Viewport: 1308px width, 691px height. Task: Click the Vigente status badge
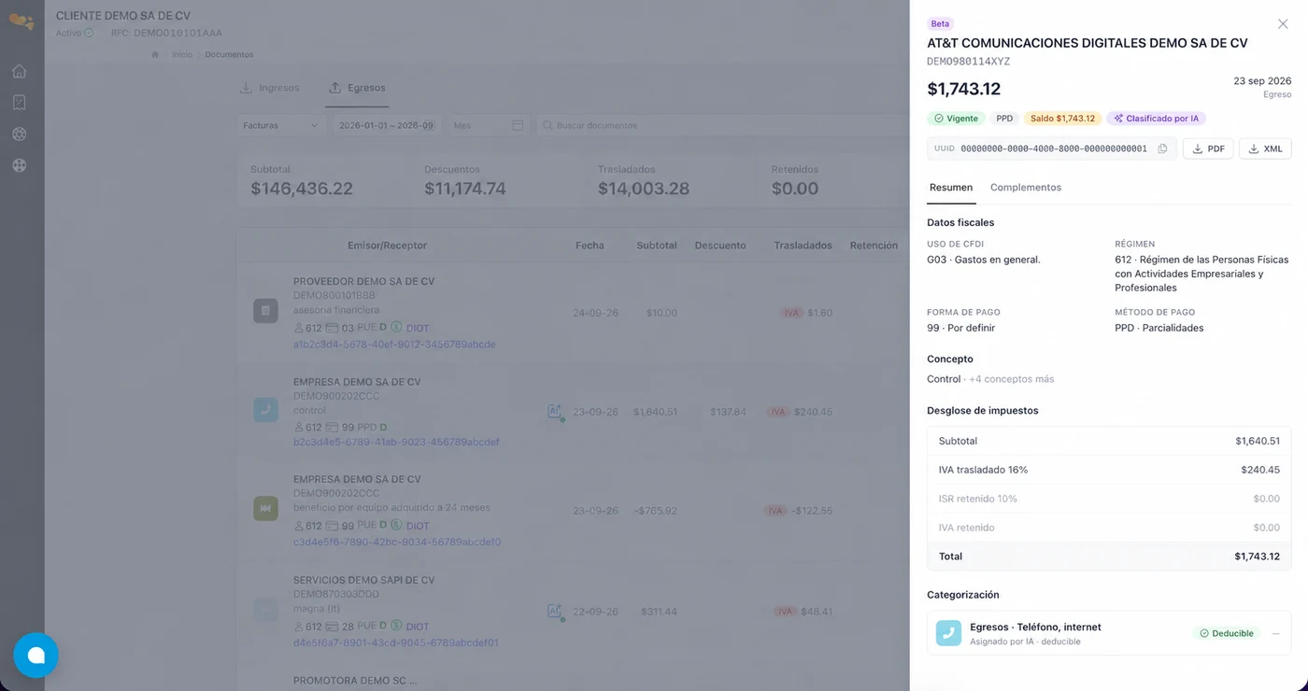pos(956,119)
